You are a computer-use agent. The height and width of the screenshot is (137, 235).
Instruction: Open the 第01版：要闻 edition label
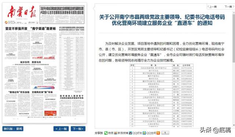[x=13, y=129]
